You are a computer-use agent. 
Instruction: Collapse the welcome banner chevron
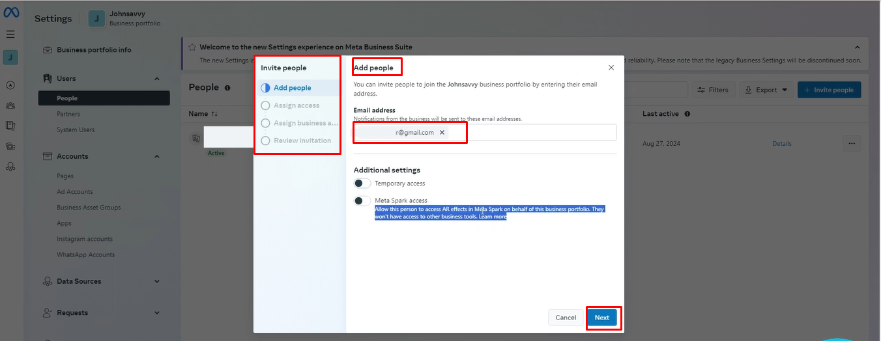[858, 48]
